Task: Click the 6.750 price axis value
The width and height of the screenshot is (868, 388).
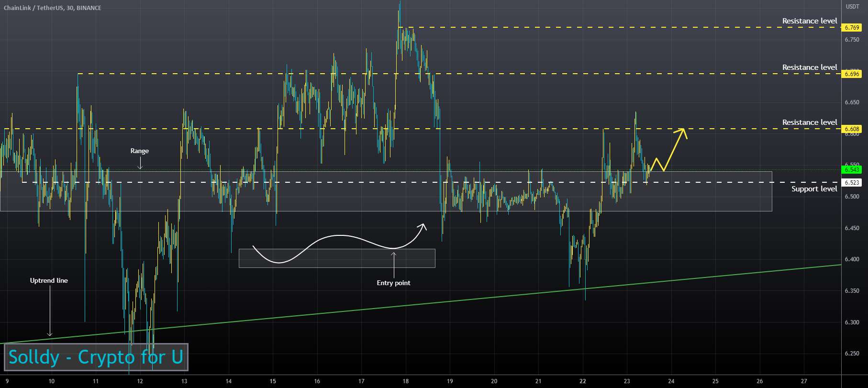Action: tap(852, 40)
